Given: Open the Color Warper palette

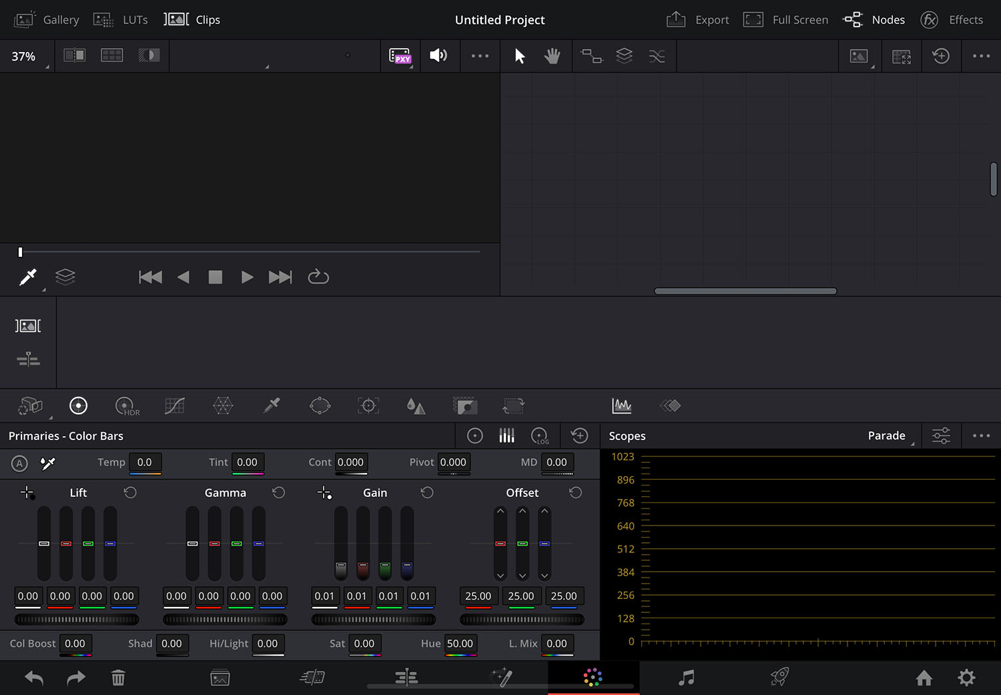Looking at the screenshot, I should 223,406.
